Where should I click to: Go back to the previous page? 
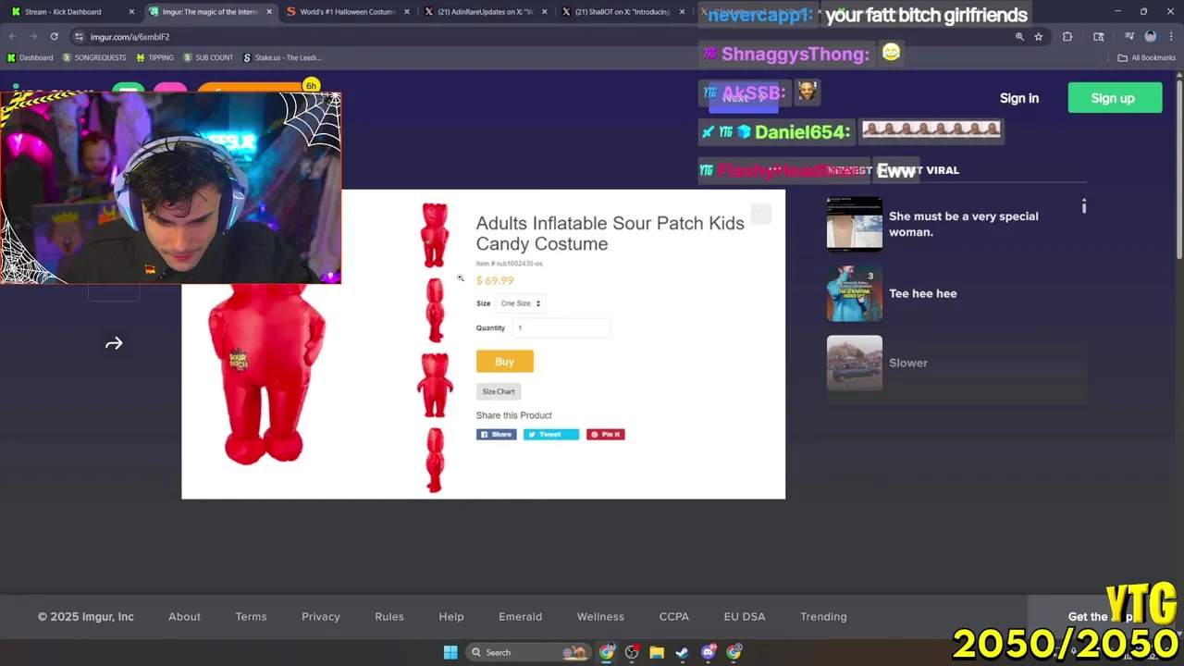pos(13,36)
